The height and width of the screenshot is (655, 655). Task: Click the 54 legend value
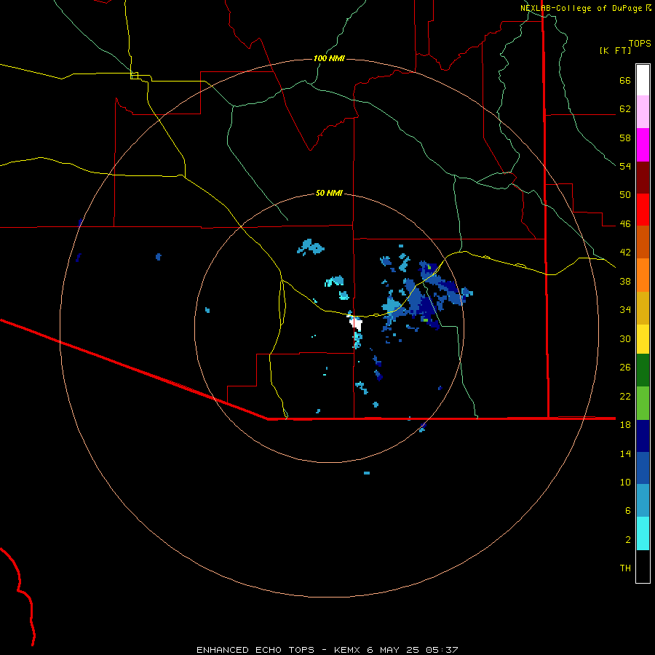[x=625, y=166]
